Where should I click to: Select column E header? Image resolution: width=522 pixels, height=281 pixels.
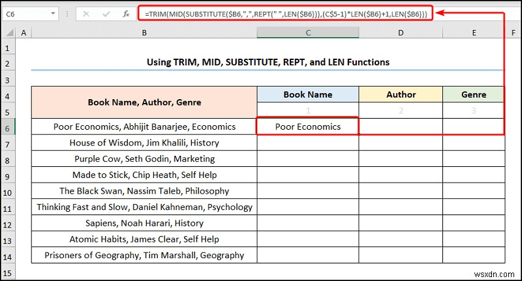click(473, 33)
